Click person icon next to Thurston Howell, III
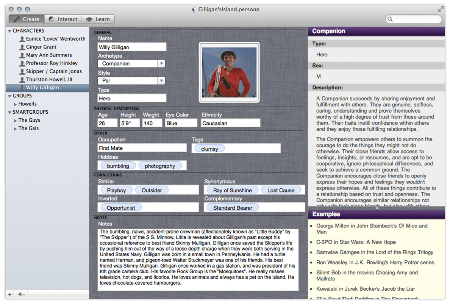This screenshot has height=304, width=450. click(x=22, y=80)
